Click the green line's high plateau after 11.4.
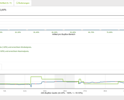The height and width of the screenshot is (100, 124). pos(36,77)
